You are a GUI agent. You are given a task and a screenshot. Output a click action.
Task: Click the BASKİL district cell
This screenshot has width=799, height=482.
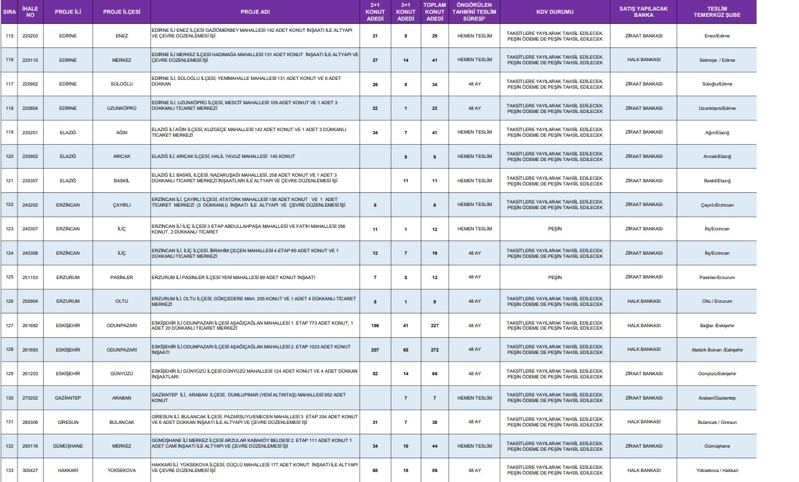[122, 180]
